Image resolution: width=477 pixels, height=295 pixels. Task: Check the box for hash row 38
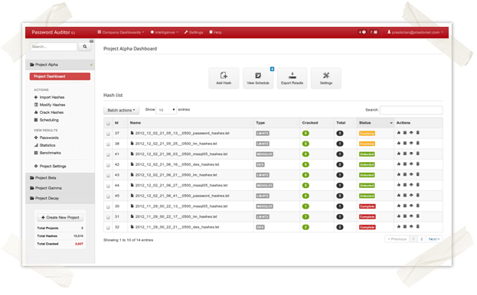pos(108,144)
